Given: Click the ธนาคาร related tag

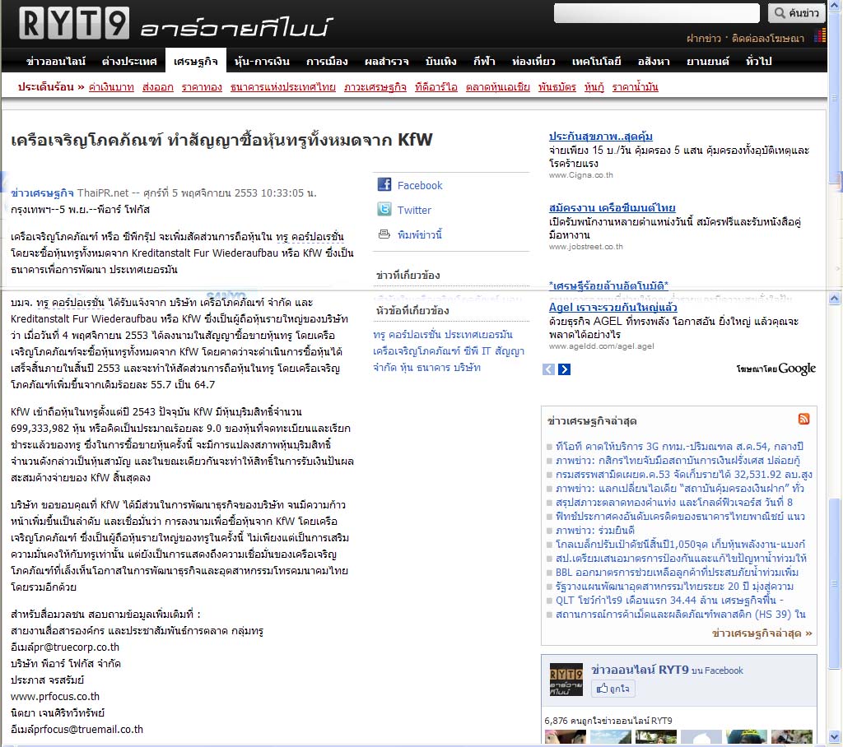Looking at the screenshot, I should point(431,367).
